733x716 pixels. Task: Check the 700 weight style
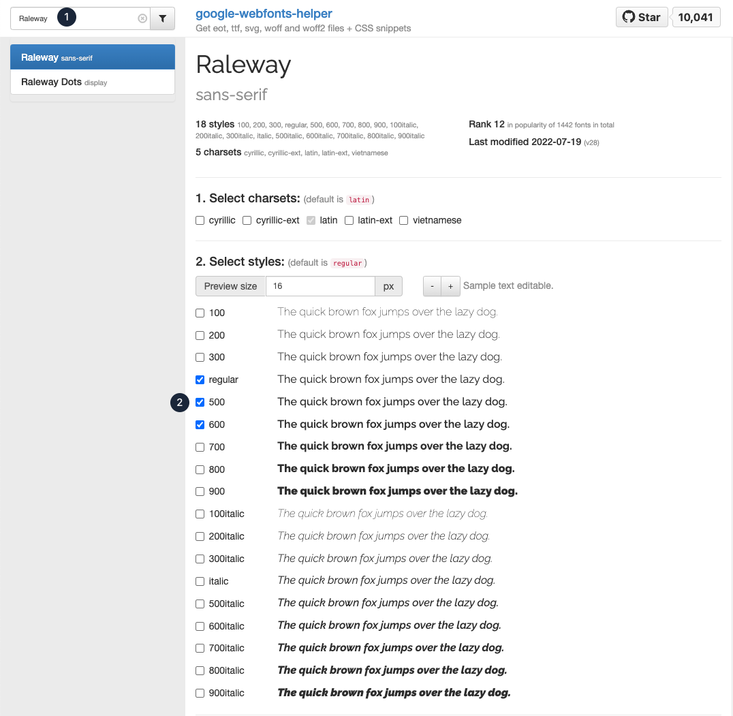[x=200, y=448]
